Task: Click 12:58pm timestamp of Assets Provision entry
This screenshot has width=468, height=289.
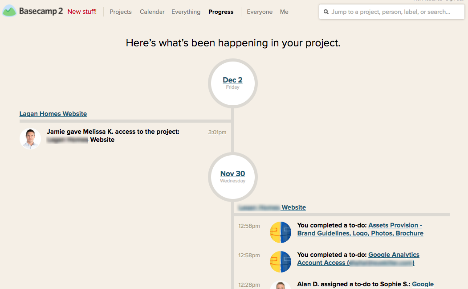Action: (249, 226)
